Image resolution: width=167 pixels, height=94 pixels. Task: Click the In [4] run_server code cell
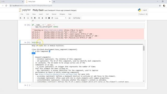[x=88, y=26]
